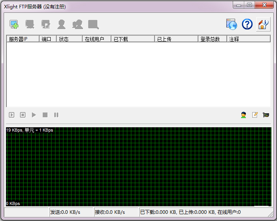
Task: Open the greyed-out user group icon
Action: pyautogui.click(x=77, y=24)
